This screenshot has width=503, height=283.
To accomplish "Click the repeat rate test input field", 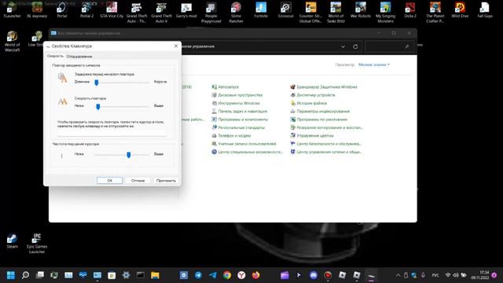I will (112, 133).
